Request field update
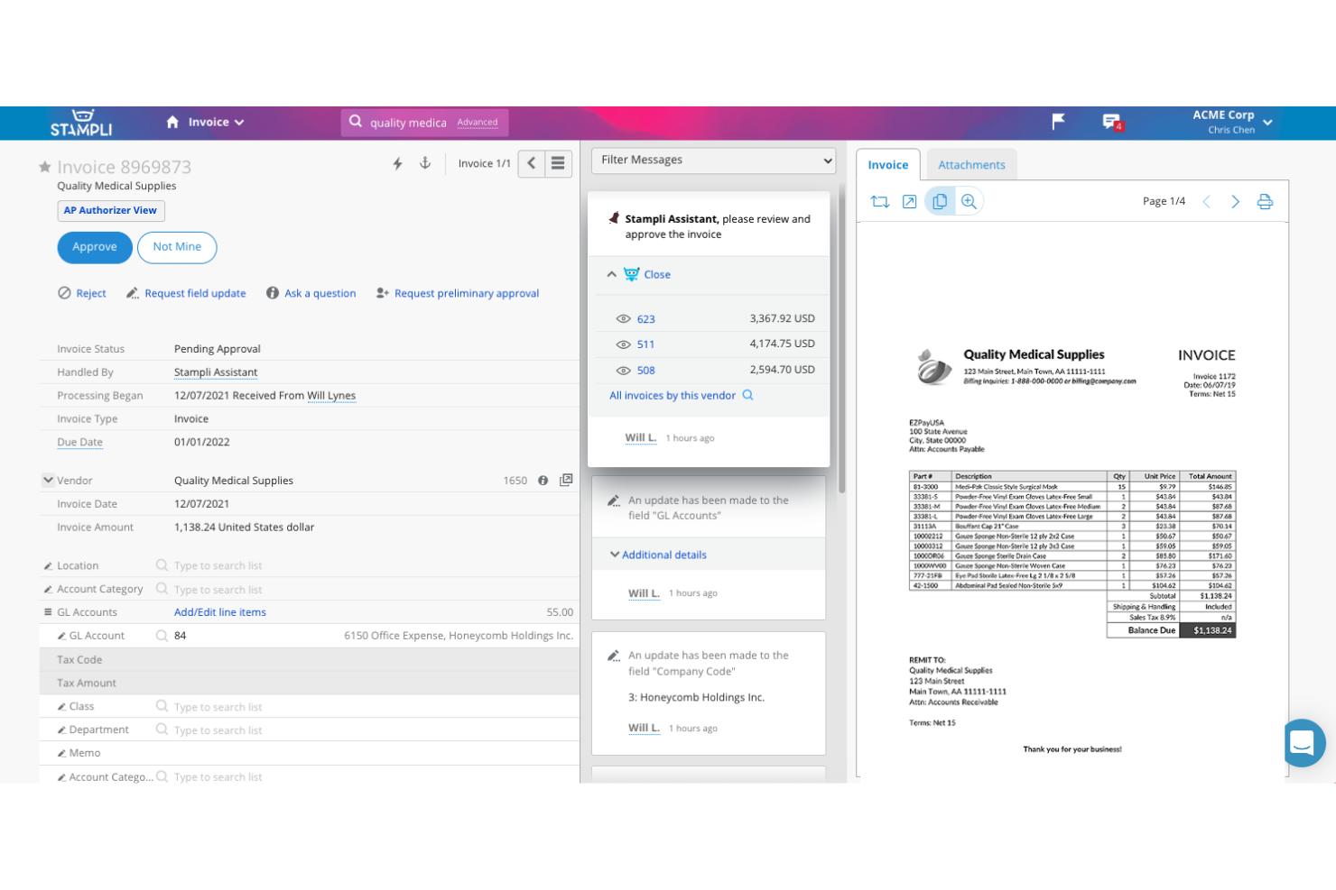This screenshot has height=890, width=1336. point(186,293)
